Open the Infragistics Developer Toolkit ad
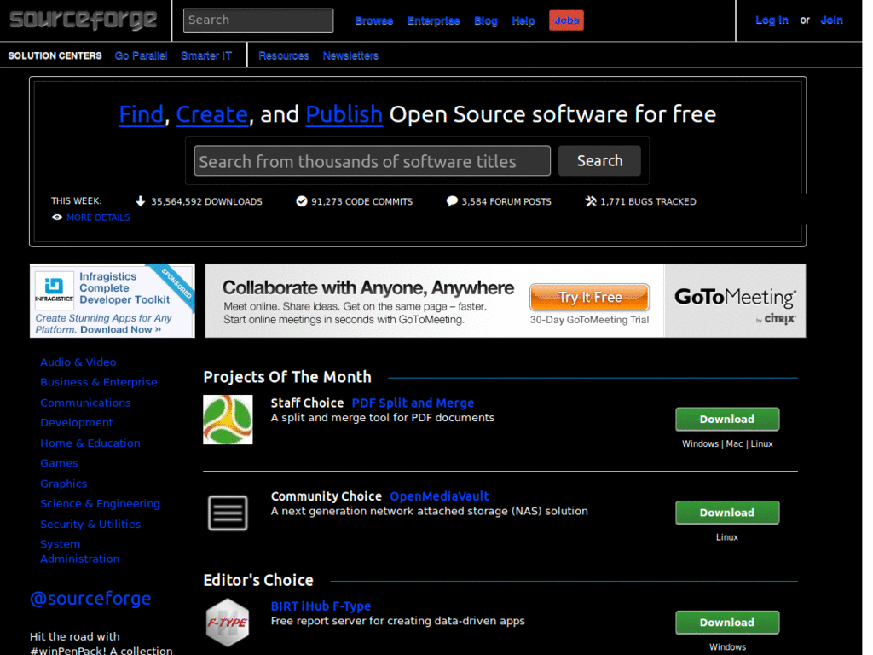Screen dimensions: 873x655 pos(112,300)
